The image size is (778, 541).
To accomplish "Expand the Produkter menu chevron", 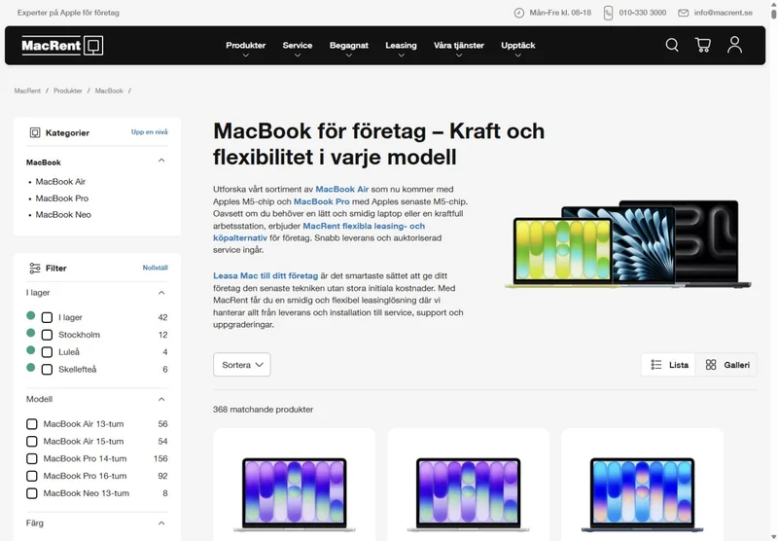I will (x=246, y=55).
